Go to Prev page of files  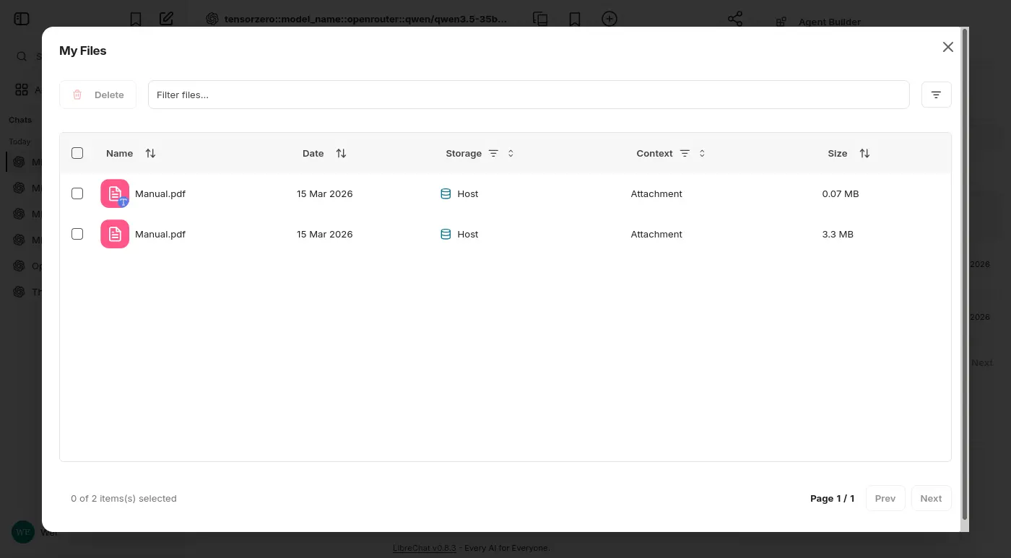pos(885,498)
